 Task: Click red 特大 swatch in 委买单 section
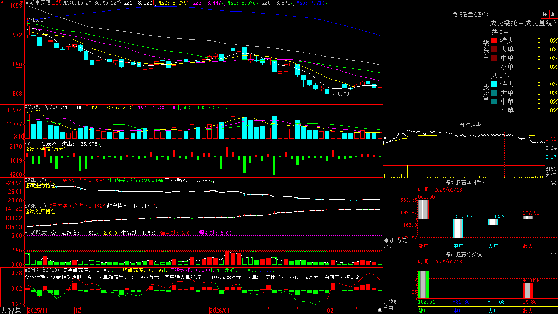494,40
